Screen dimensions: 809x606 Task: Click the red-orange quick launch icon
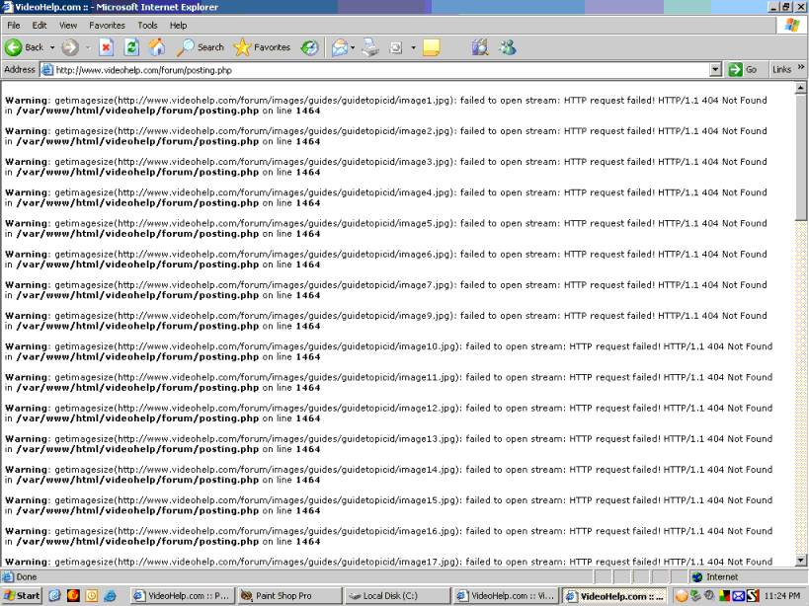73,596
